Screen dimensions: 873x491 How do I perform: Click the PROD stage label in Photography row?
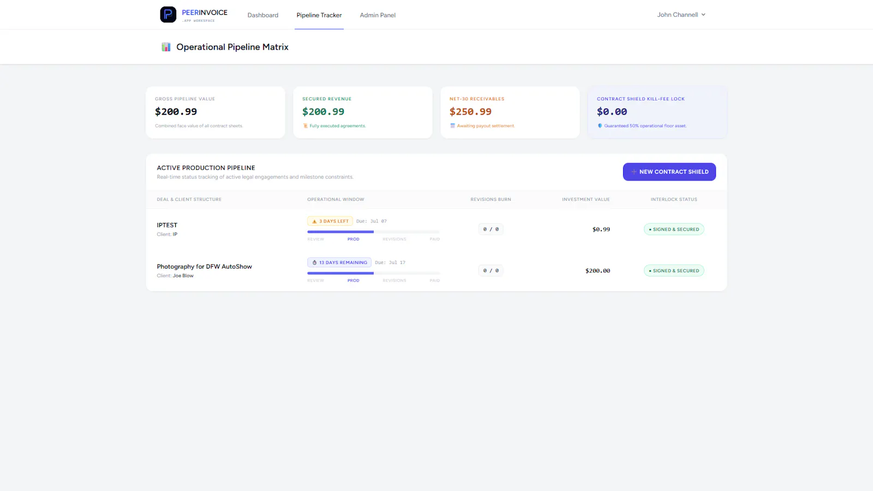pyautogui.click(x=354, y=281)
